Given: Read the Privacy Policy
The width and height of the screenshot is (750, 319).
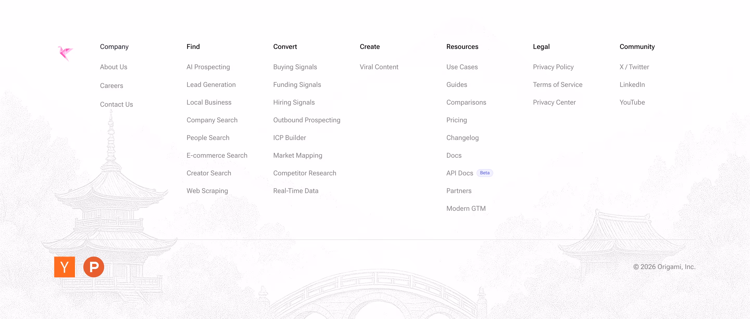Looking at the screenshot, I should click(x=553, y=67).
